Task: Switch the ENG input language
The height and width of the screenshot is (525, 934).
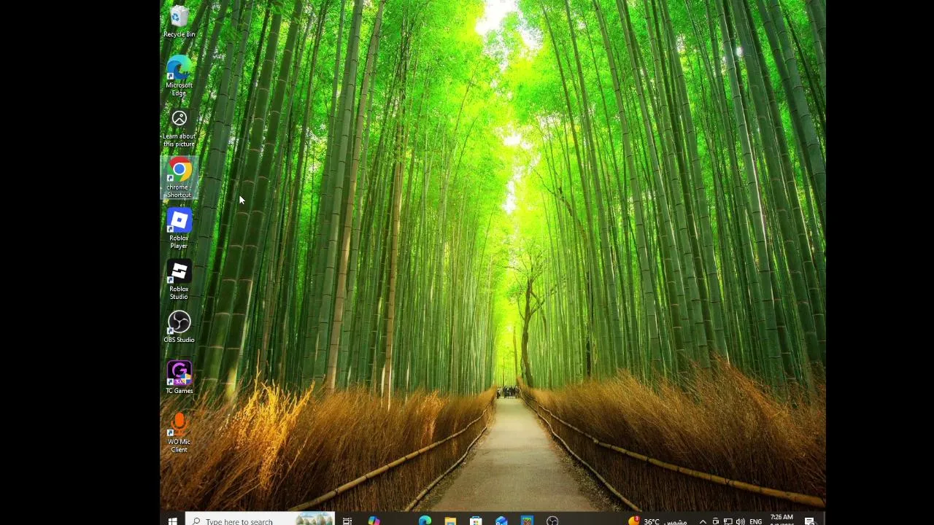Action: [x=756, y=521]
